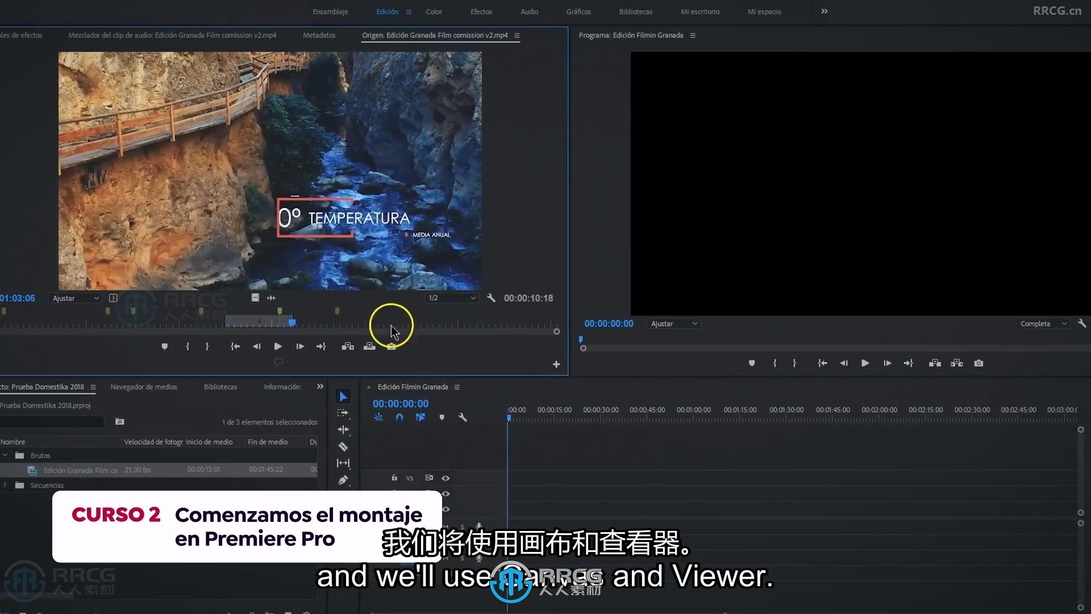Select the Slip tool
The width and height of the screenshot is (1091, 614).
pyautogui.click(x=343, y=463)
